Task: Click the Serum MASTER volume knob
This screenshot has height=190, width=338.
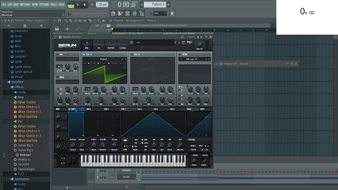Action: coord(199,44)
